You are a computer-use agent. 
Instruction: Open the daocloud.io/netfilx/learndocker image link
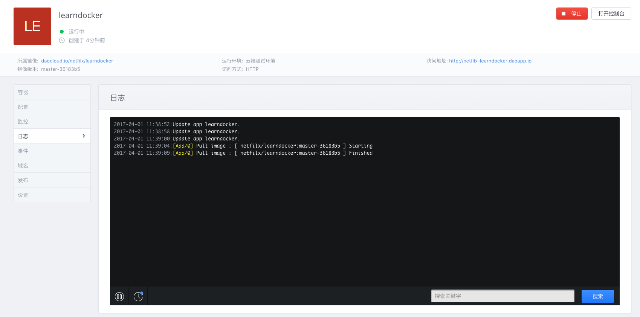coord(77,61)
